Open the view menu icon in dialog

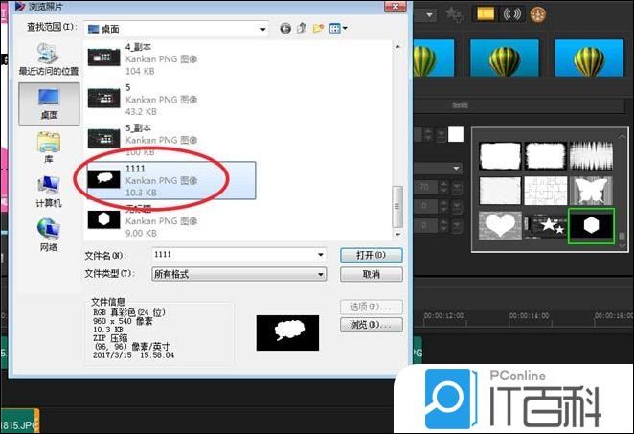(x=338, y=29)
